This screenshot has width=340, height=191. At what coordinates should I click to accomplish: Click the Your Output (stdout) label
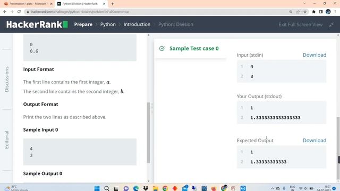pos(259,97)
